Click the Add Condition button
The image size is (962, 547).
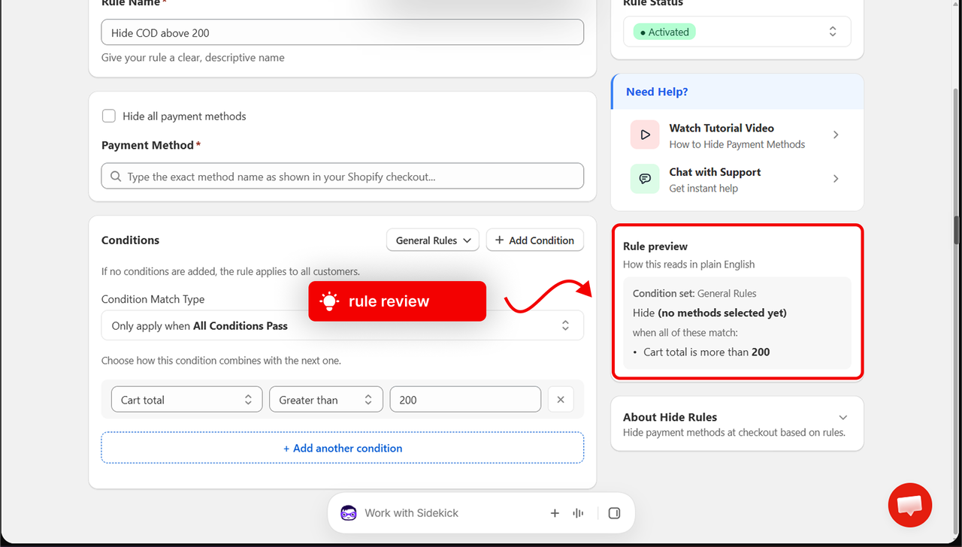pyautogui.click(x=535, y=240)
